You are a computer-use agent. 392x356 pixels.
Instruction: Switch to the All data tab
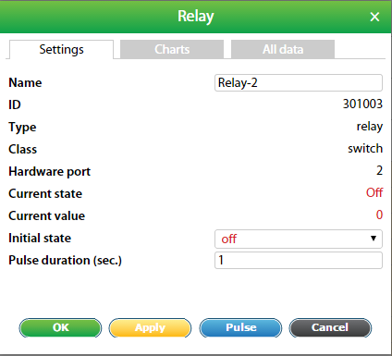[x=283, y=49]
